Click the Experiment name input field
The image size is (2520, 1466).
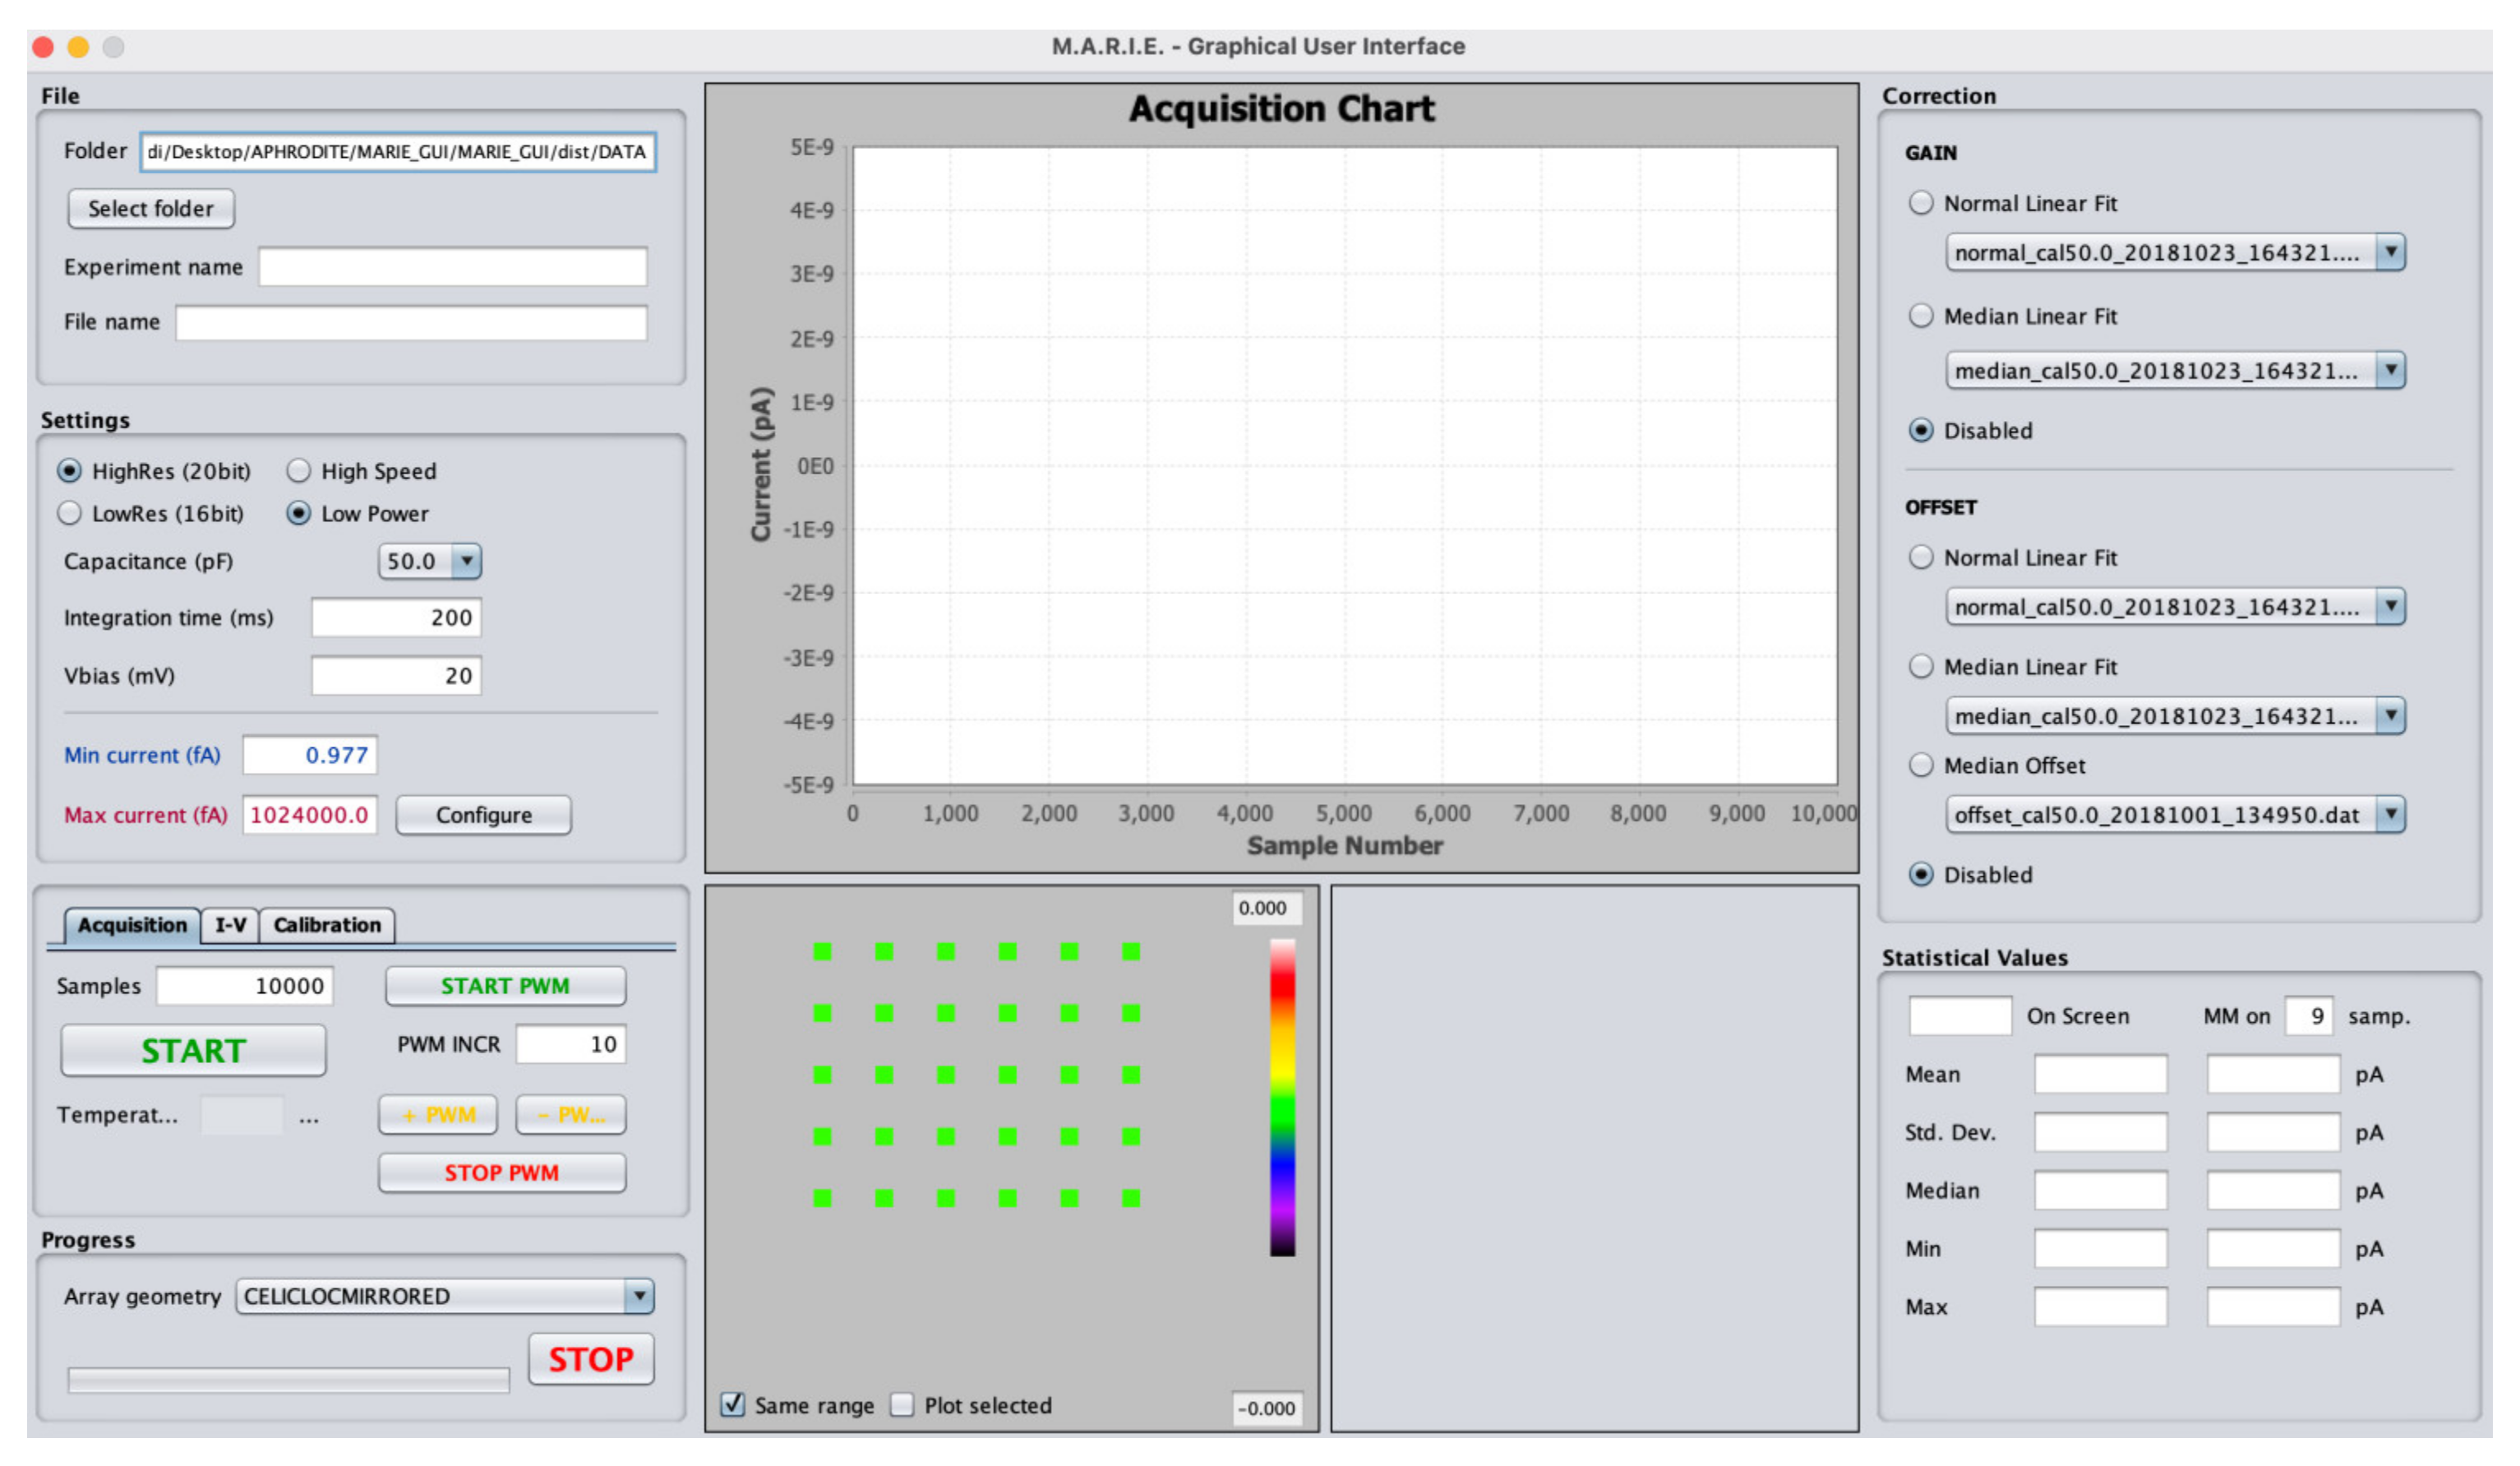(x=452, y=267)
